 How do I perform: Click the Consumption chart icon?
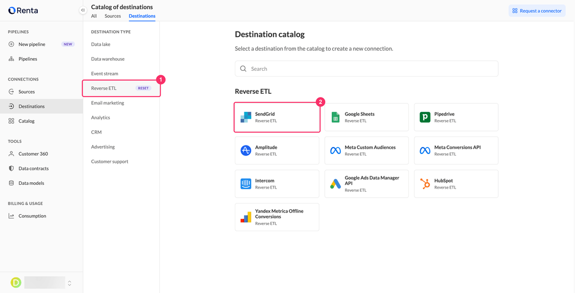point(11,216)
